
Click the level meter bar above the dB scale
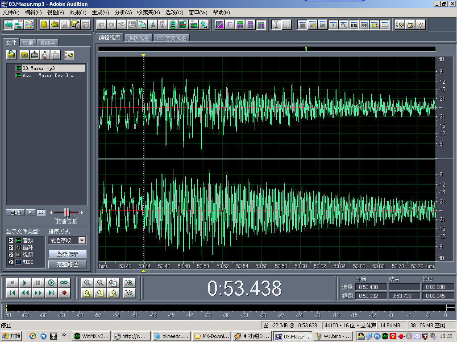[x=226, y=308]
